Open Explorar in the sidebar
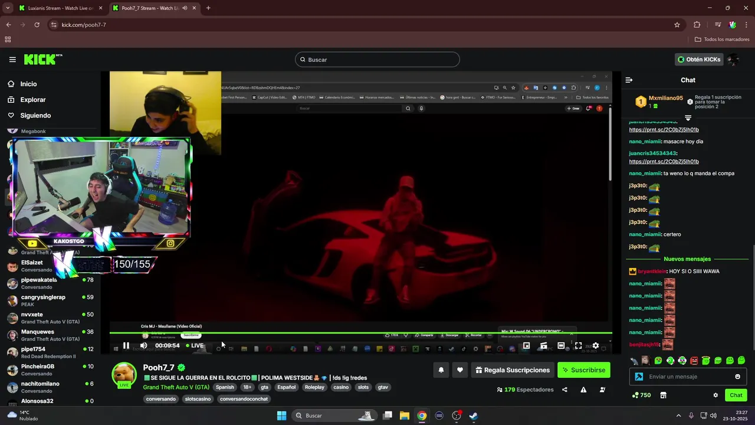 coord(33,100)
